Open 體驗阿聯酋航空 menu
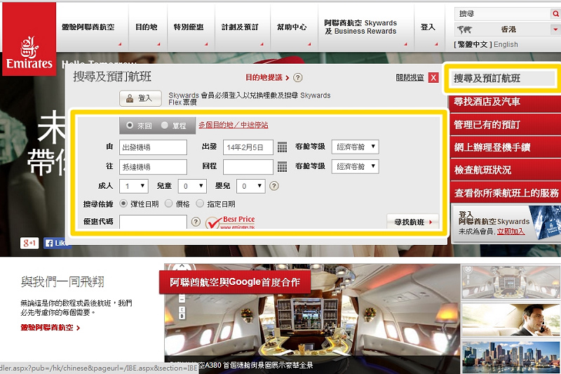This screenshot has width=561, height=374. [x=88, y=27]
